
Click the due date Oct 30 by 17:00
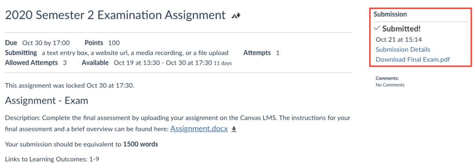(x=46, y=43)
